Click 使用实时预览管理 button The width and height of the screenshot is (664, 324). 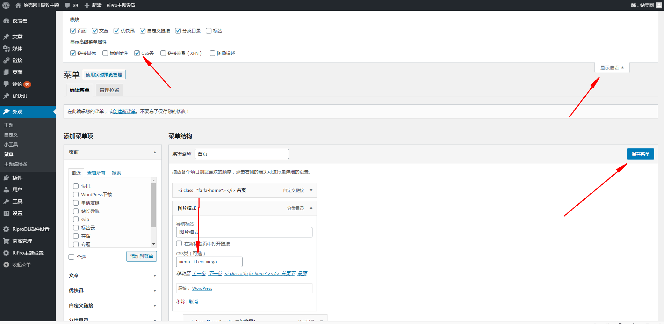[x=104, y=75]
